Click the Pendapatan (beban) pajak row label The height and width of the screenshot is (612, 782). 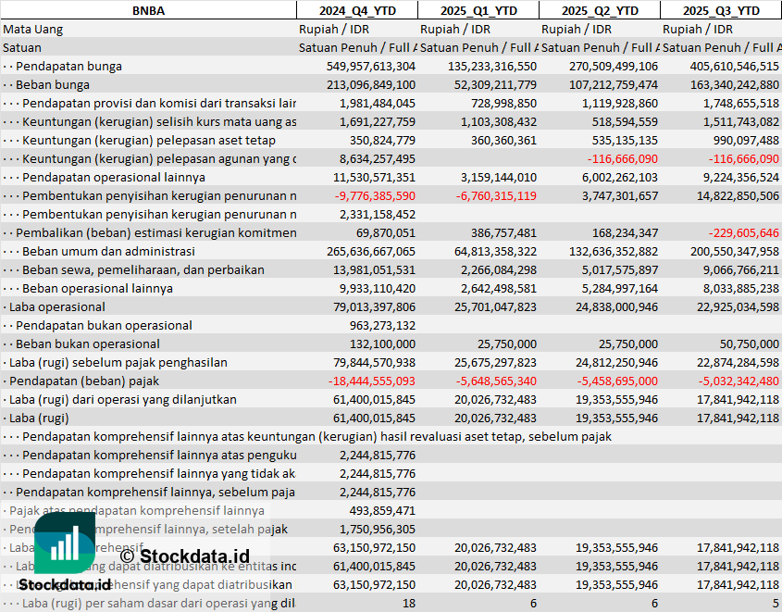(x=83, y=381)
